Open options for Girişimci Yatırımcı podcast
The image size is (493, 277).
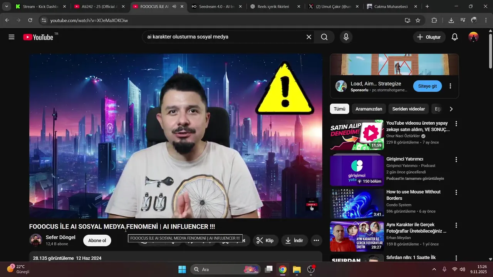coord(456,159)
